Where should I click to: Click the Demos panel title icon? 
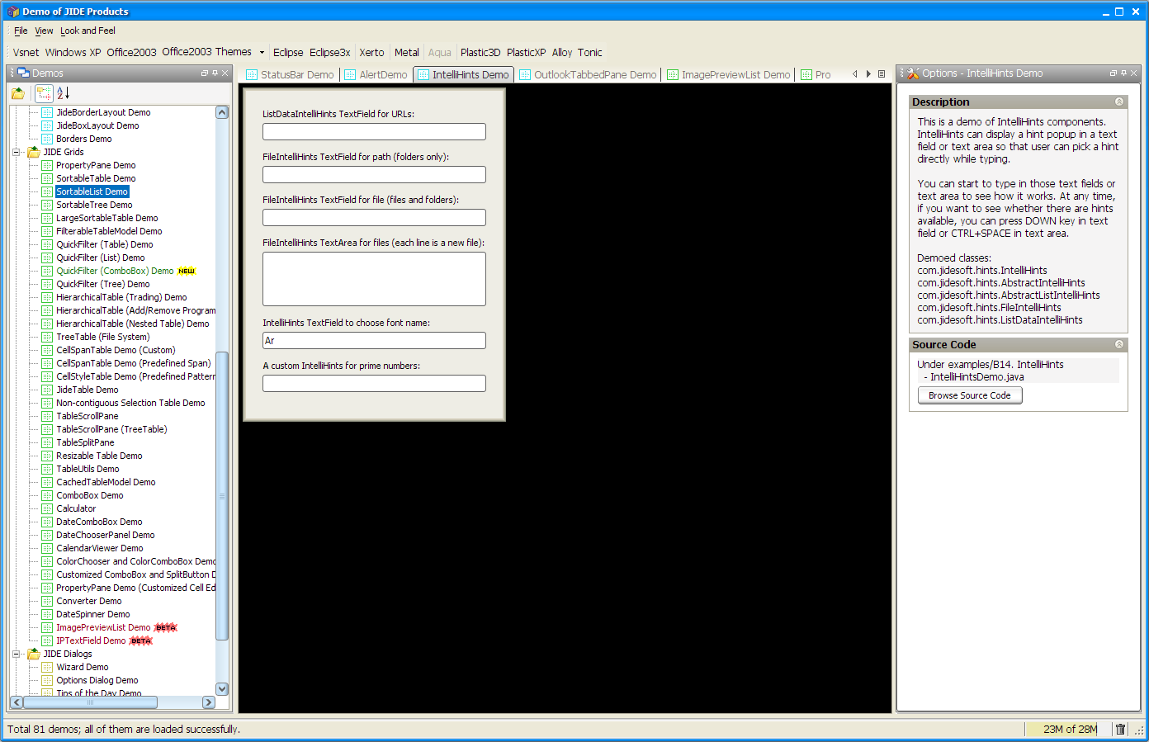coord(23,73)
